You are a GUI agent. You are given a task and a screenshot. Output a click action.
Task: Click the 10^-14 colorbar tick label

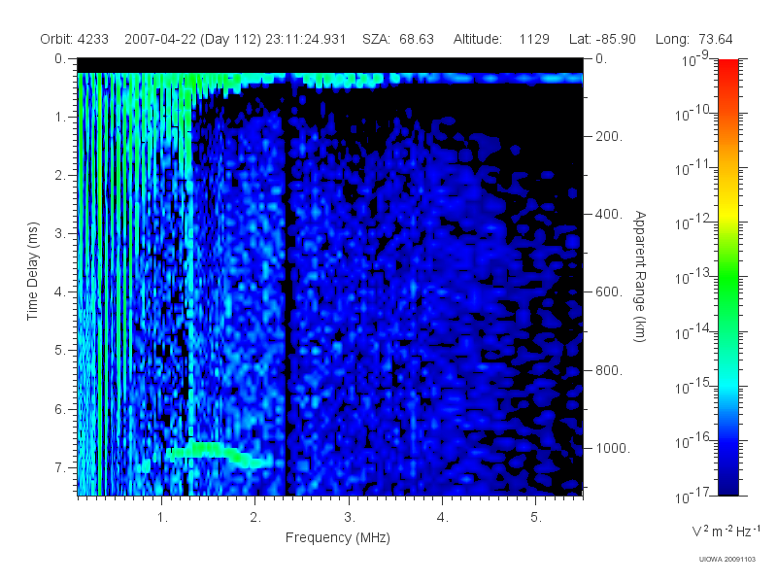click(x=693, y=332)
